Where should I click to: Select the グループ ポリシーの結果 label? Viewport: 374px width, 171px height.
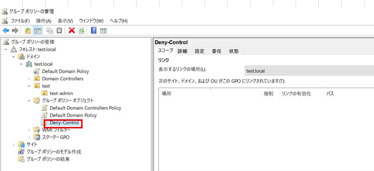tap(48, 159)
